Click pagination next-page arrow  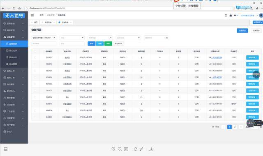(241, 127)
